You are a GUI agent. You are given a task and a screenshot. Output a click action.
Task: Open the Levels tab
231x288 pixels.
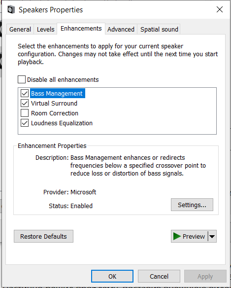pyautogui.click(x=45, y=29)
